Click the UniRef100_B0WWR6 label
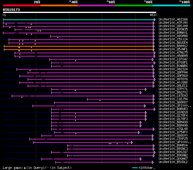The image size is (193, 170). coord(173,66)
